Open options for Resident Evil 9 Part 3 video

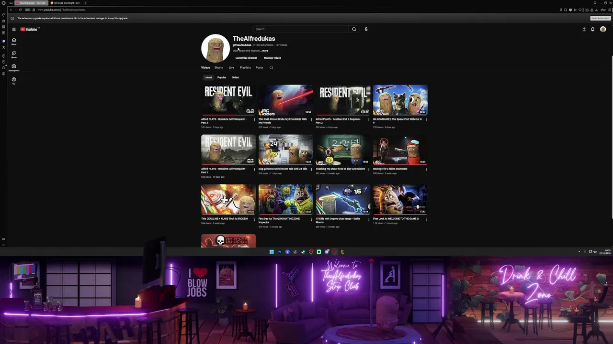[x=254, y=119]
